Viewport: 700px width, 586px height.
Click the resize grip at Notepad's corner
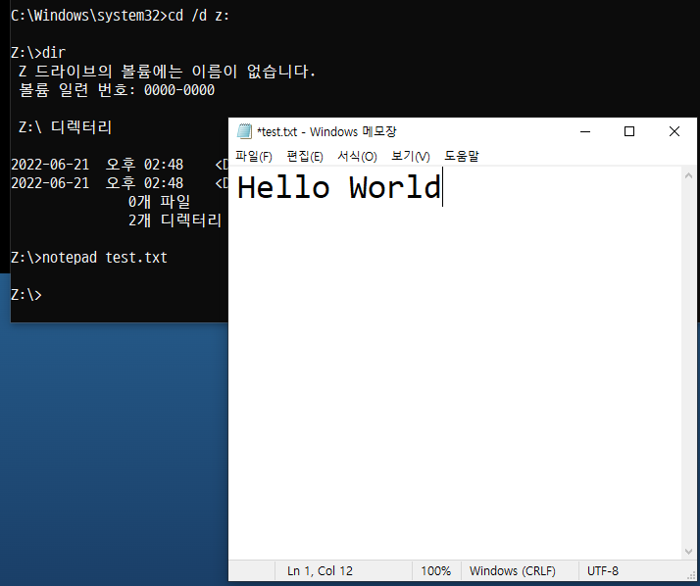tap(691, 576)
